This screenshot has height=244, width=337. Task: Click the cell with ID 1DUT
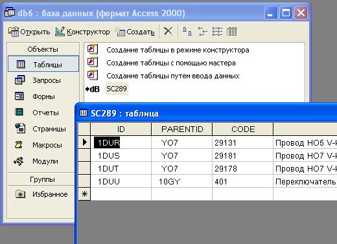click(121, 168)
